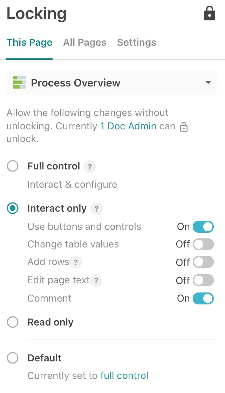225x393 pixels.
Task: Select the Read only radio option
Action: (x=13, y=322)
